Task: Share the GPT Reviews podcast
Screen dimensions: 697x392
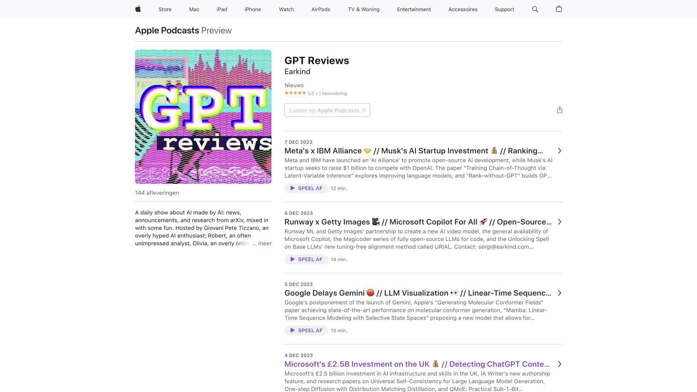Action: pos(559,110)
